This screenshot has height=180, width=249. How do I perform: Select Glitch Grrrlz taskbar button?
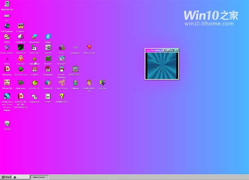point(40,177)
